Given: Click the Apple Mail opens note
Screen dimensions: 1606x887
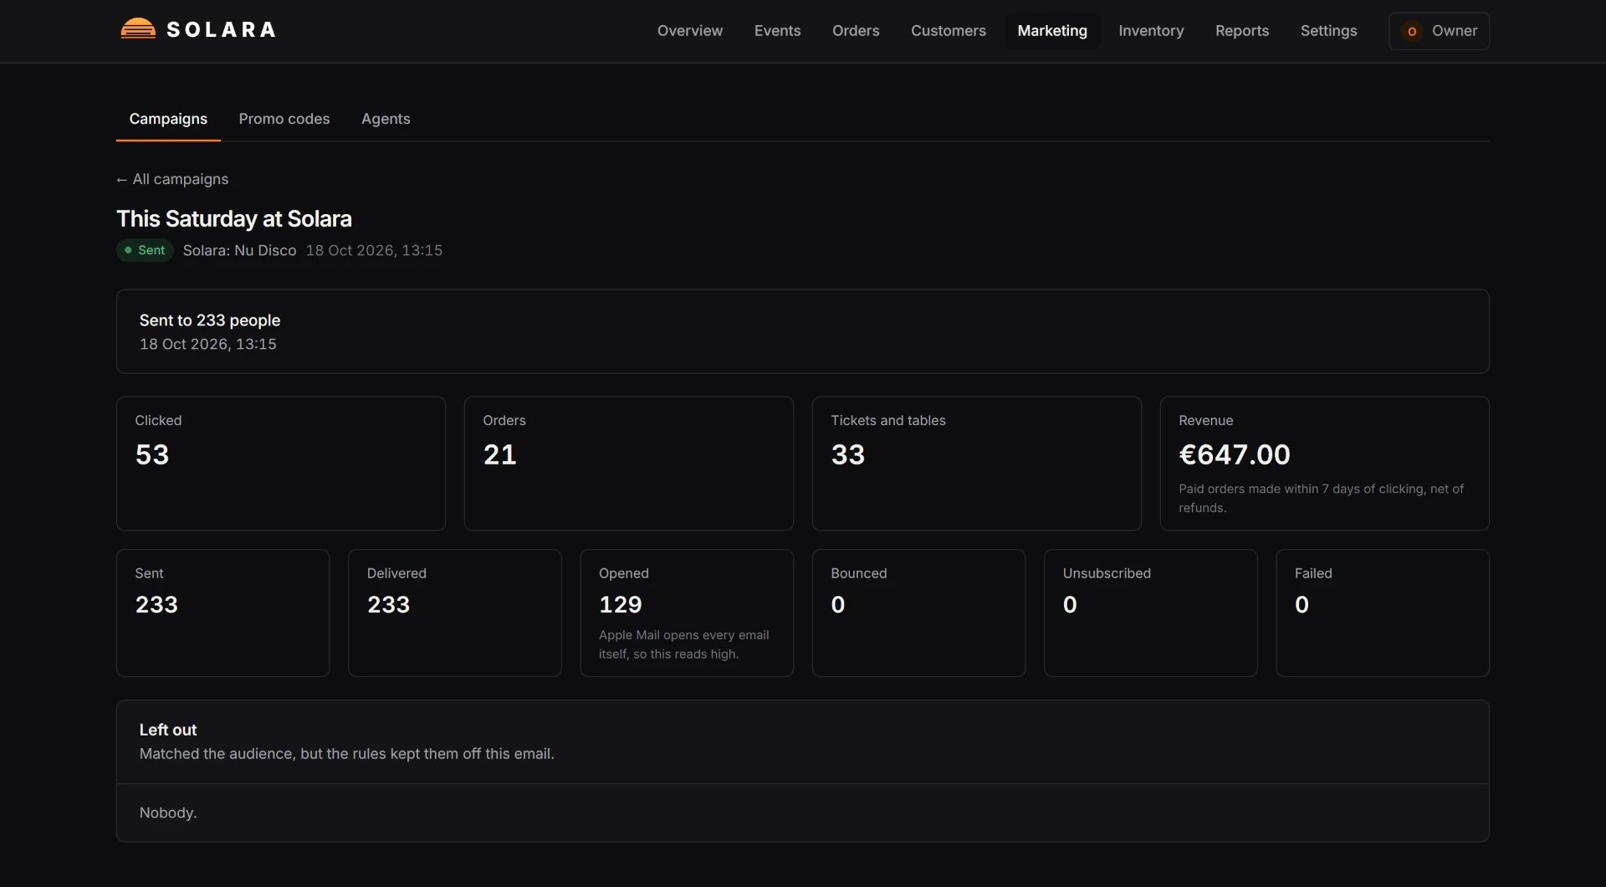Looking at the screenshot, I should click(x=683, y=644).
